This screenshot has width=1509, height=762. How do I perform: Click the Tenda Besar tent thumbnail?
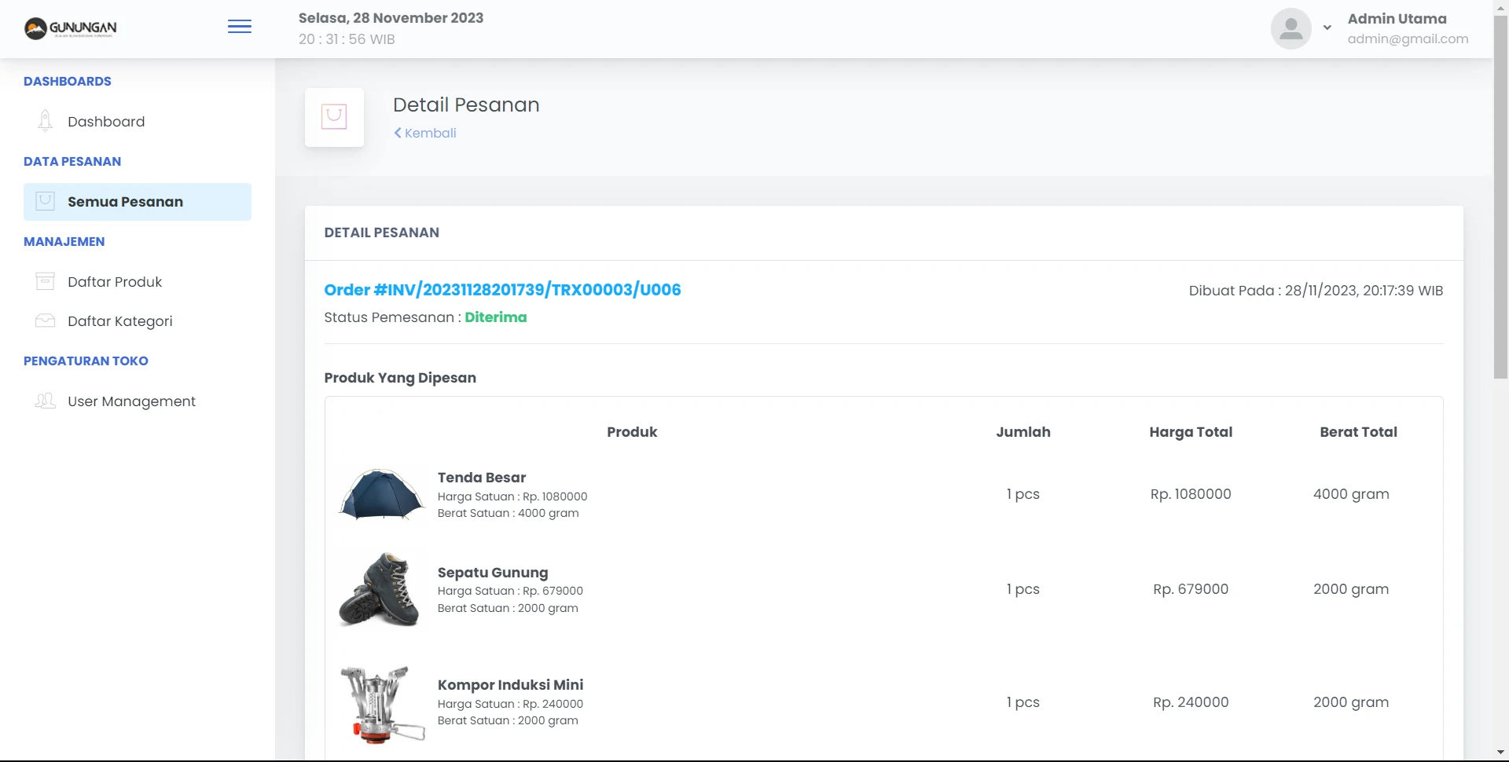coord(381,495)
